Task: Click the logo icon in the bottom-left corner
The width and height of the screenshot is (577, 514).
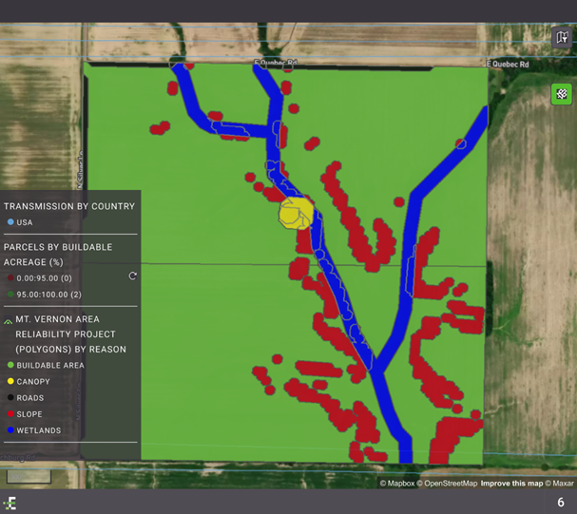Action: tap(10, 503)
